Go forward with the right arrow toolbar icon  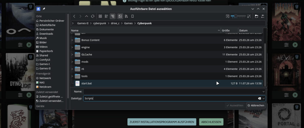coord(80,16)
